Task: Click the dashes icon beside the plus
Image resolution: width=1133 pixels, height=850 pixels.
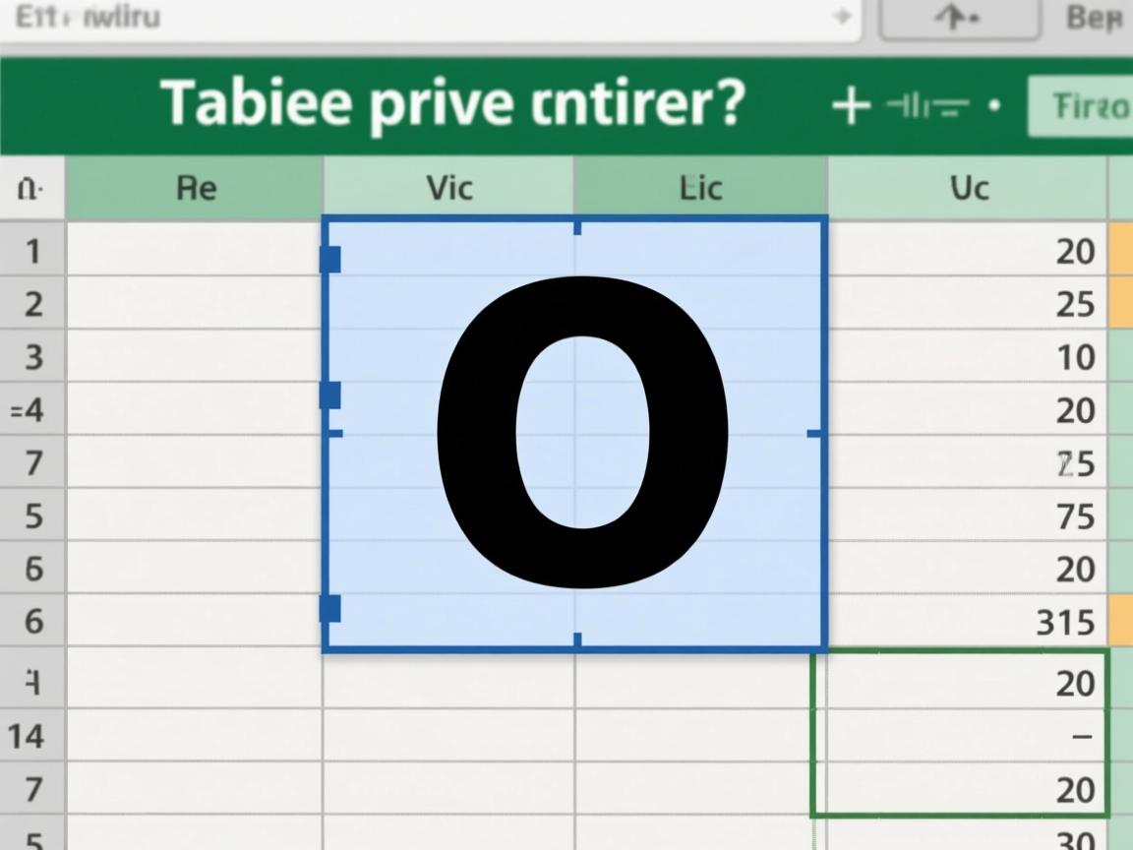Action: [x=928, y=105]
